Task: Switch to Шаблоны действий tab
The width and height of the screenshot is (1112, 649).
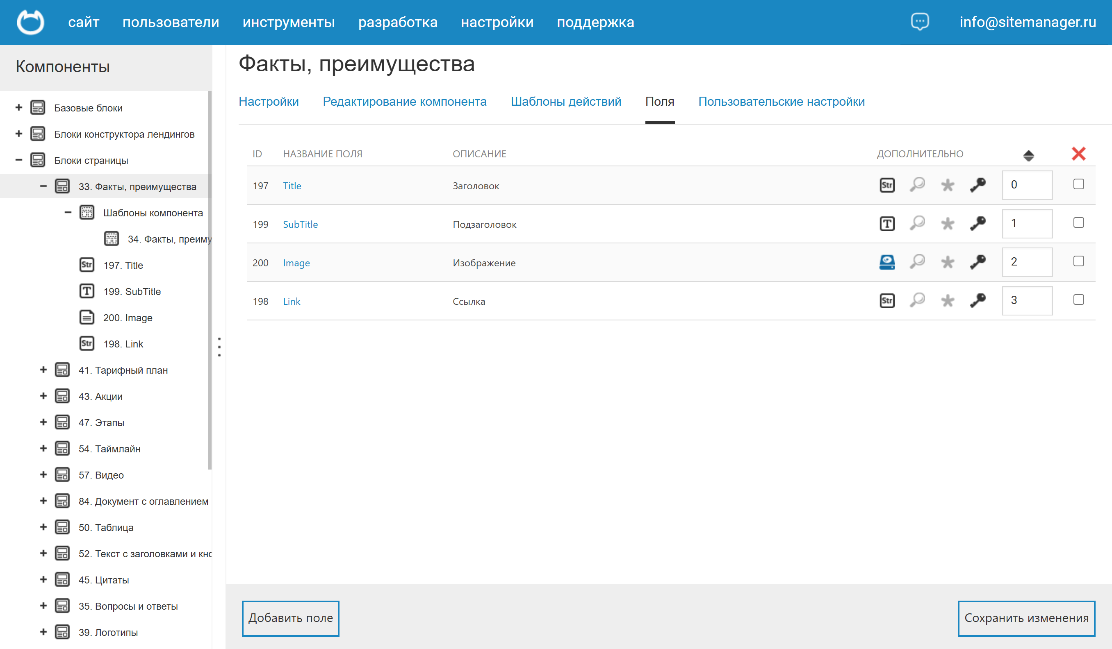Action: click(x=566, y=102)
